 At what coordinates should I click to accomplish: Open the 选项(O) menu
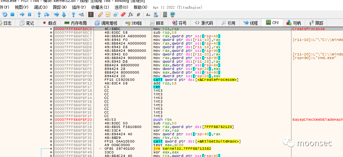pos(121,7)
